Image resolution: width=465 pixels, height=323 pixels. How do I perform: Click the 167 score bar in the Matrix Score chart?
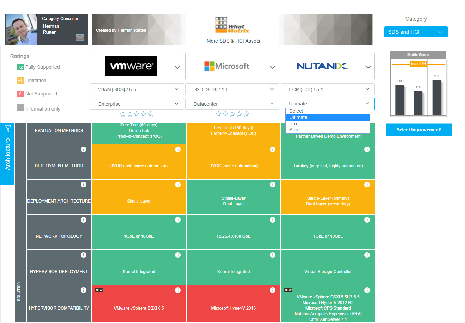click(436, 98)
